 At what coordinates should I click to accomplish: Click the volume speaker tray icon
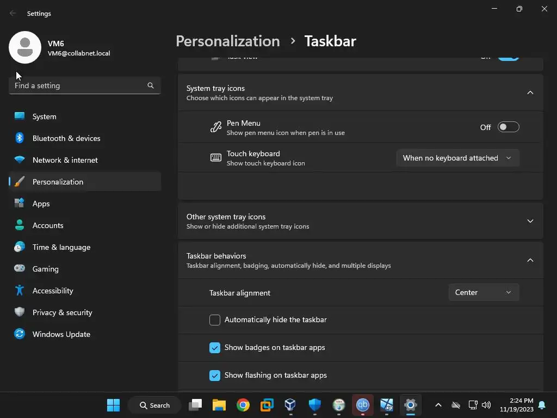click(486, 405)
